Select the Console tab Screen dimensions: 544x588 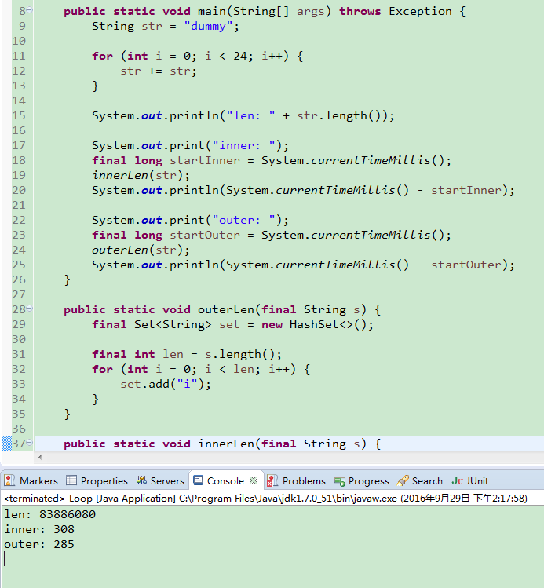pyautogui.click(x=225, y=480)
